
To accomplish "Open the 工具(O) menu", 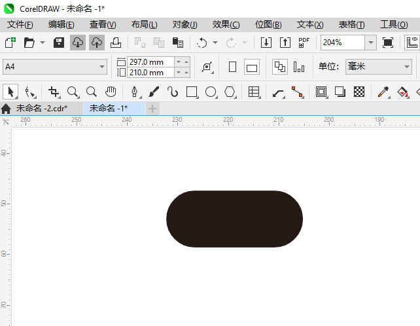I will (394, 25).
